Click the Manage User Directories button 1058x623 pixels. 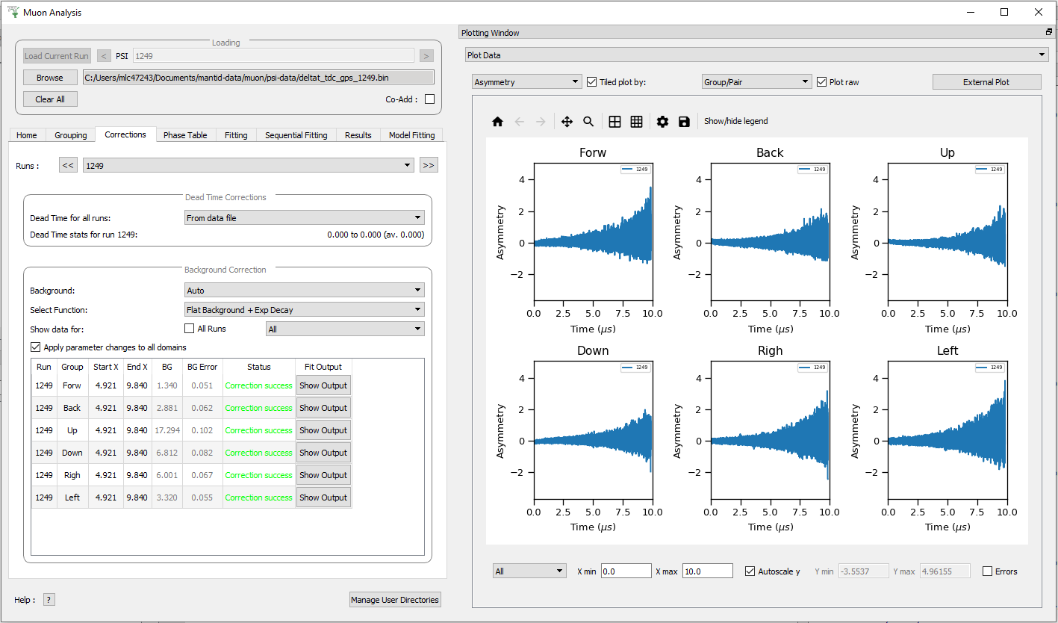[x=395, y=599]
